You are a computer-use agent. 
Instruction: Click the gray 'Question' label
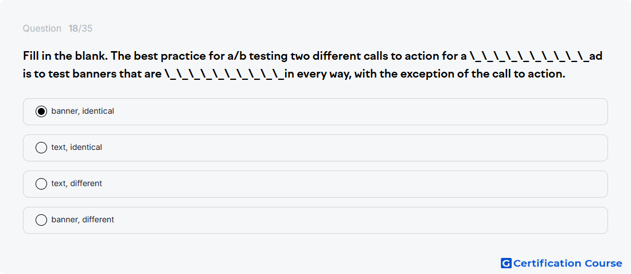(42, 29)
